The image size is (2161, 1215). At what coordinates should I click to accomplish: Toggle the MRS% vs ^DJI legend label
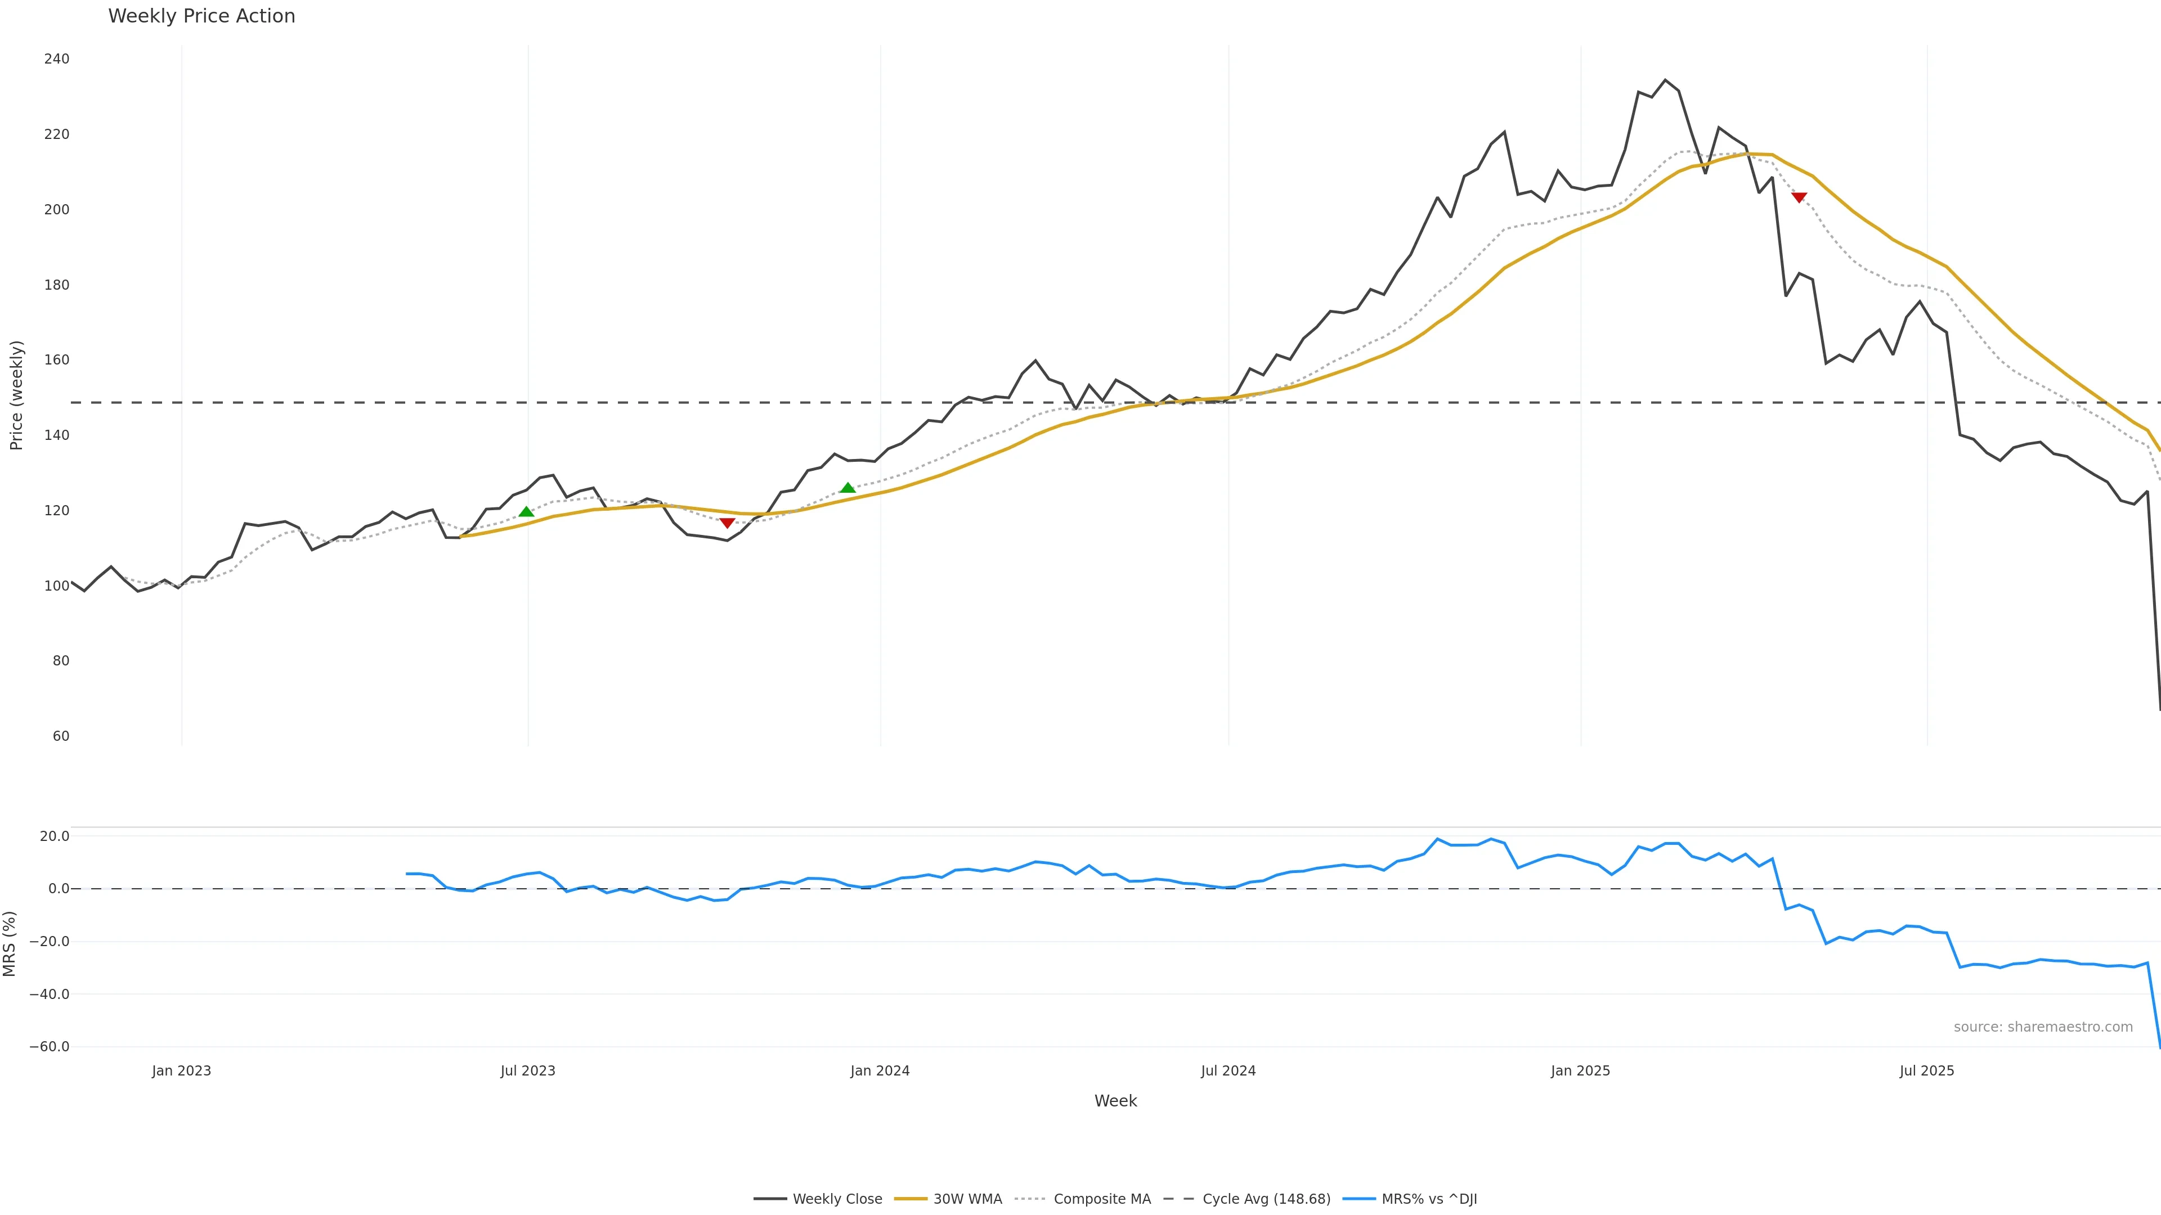[1429, 1199]
